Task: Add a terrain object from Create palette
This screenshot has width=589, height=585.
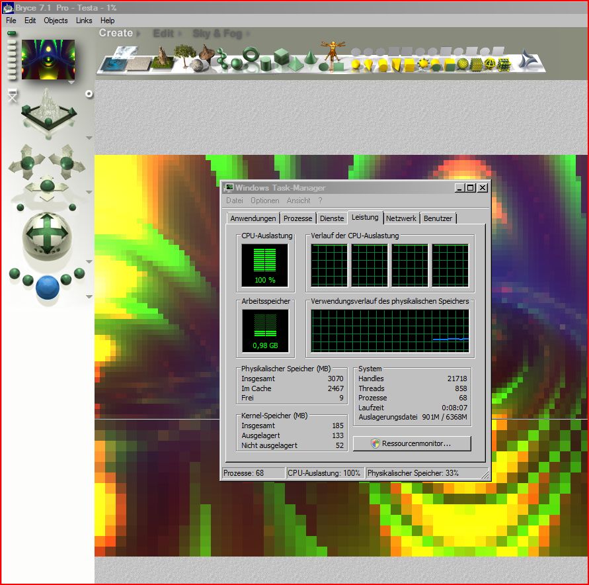Action: 162,58
